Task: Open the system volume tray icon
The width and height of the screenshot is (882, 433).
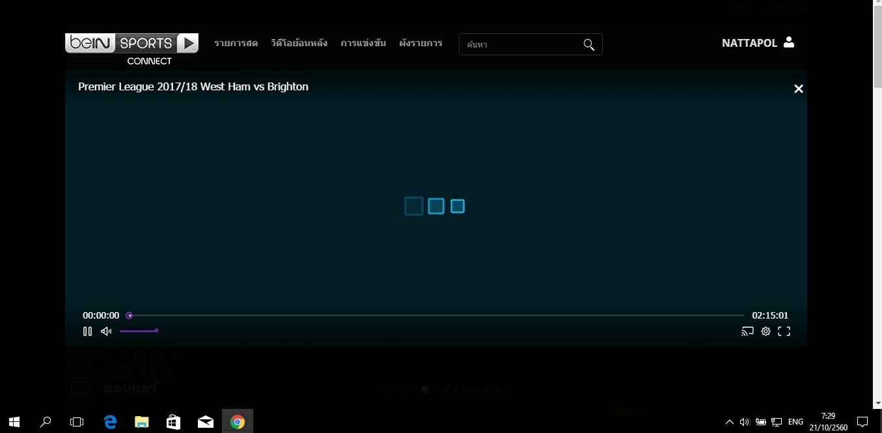Action: [745, 421]
